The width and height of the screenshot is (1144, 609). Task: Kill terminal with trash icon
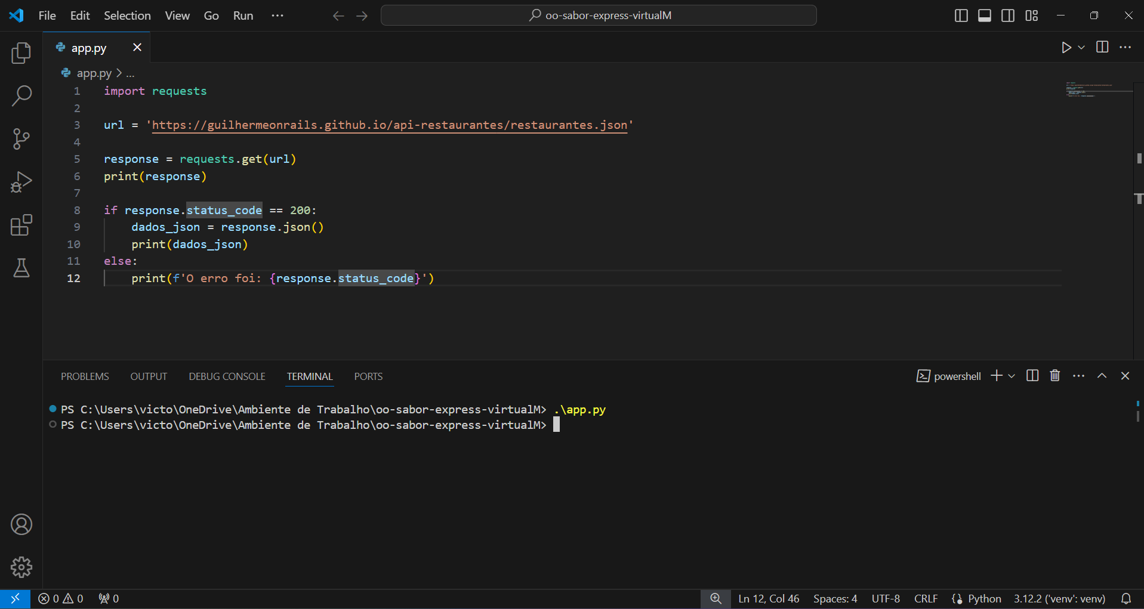point(1055,376)
